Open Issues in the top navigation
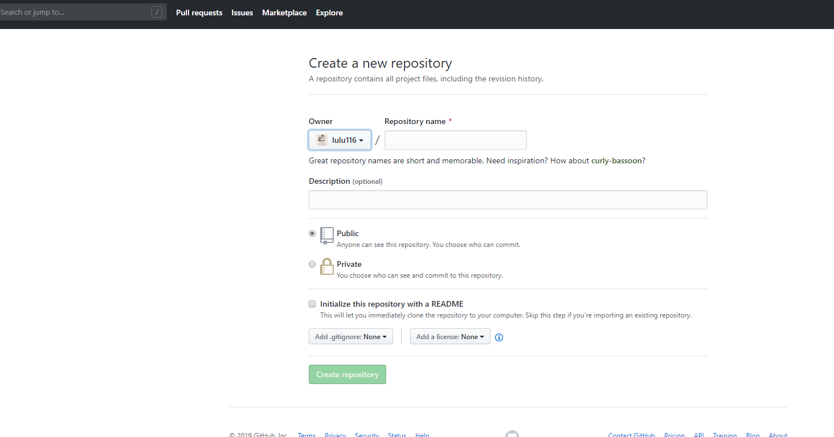Screen dimensions: 834x437 point(242,13)
